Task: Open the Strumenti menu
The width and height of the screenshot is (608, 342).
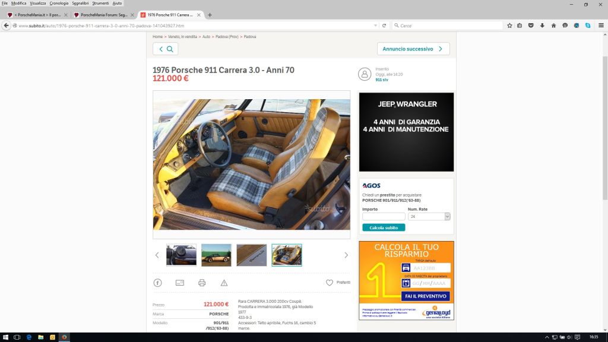Action: click(100, 3)
